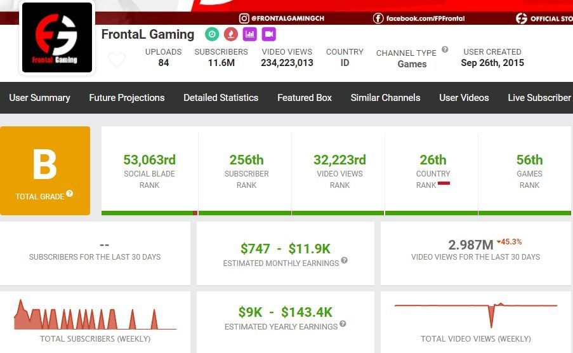Open the User Videos tab
The height and width of the screenshot is (353, 573).
click(464, 98)
